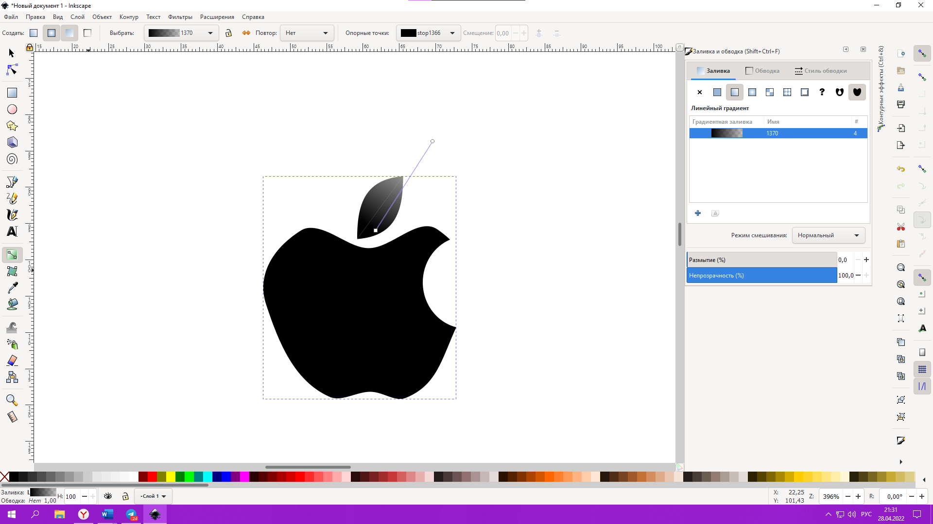The height and width of the screenshot is (524, 933).
Task: Click the Cut scissors icon
Action: (901, 227)
